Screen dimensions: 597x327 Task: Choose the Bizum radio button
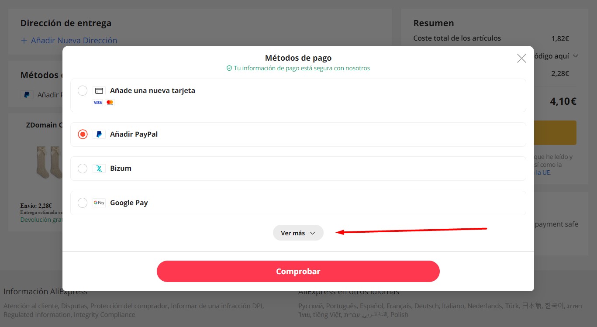83,169
